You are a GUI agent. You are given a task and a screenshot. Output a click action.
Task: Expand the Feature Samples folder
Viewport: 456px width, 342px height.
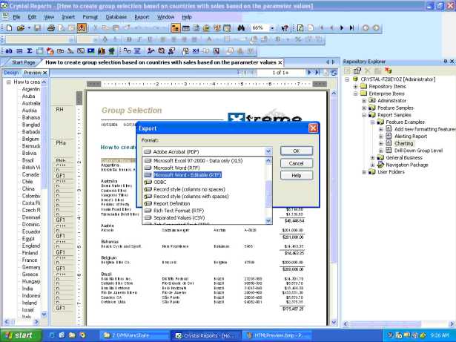click(x=364, y=108)
